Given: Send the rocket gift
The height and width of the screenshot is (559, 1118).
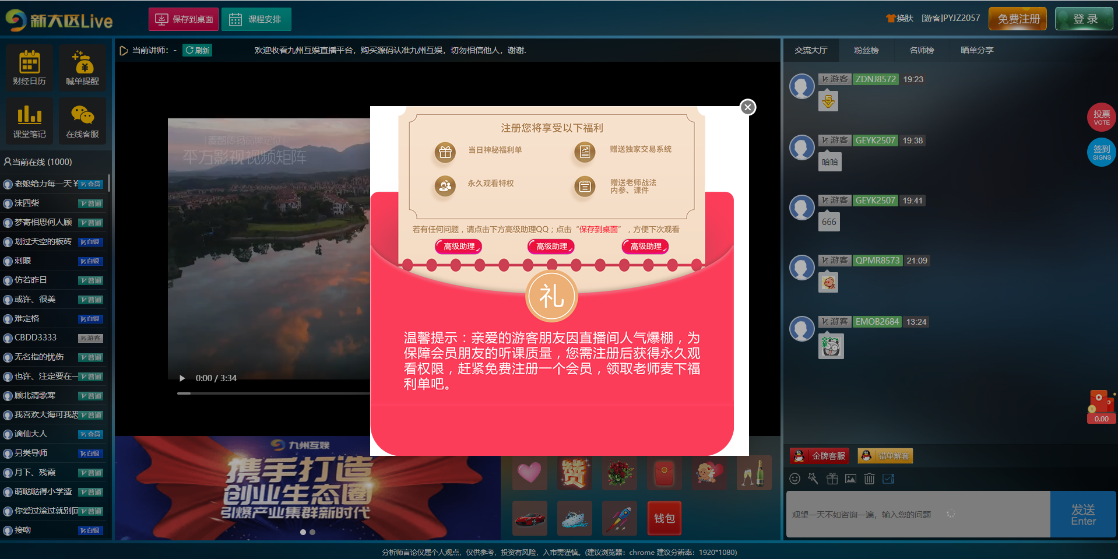Looking at the screenshot, I should pyautogui.click(x=619, y=518).
